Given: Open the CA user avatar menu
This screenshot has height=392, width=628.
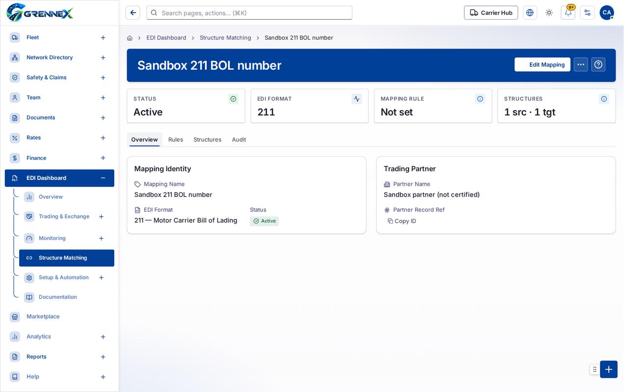Looking at the screenshot, I should tap(607, 13).
